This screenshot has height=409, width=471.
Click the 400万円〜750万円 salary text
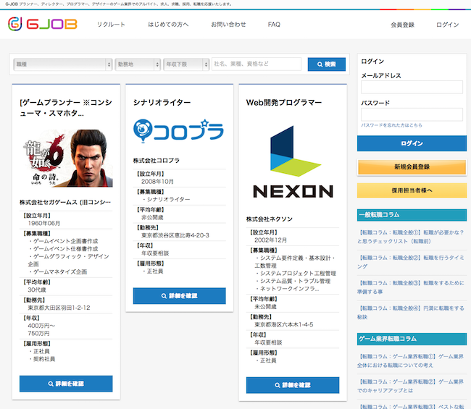coord(41,329)
